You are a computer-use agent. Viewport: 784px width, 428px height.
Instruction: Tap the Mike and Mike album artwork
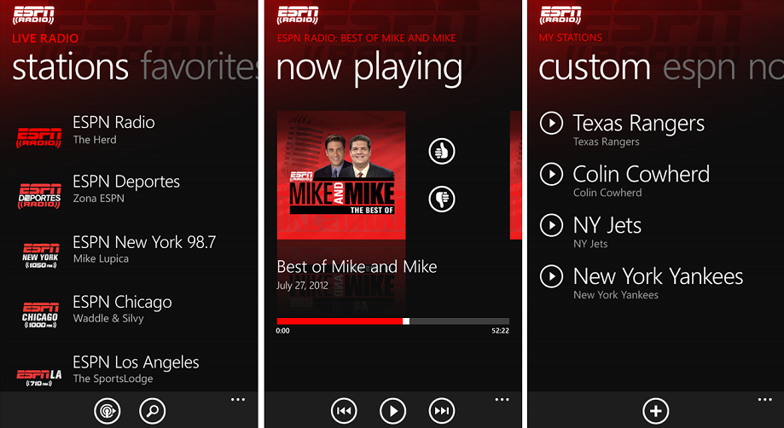(x=341, y=176)
